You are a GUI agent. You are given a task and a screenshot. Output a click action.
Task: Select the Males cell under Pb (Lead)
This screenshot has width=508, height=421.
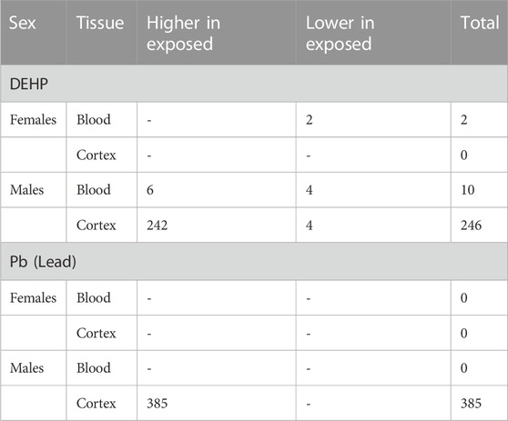coord(27,368)
